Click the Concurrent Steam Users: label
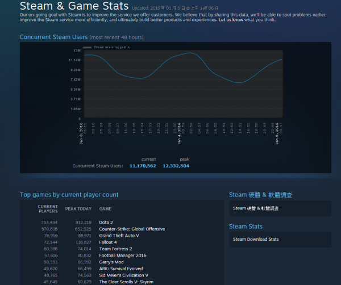341x285 pixels. (98, 166)
